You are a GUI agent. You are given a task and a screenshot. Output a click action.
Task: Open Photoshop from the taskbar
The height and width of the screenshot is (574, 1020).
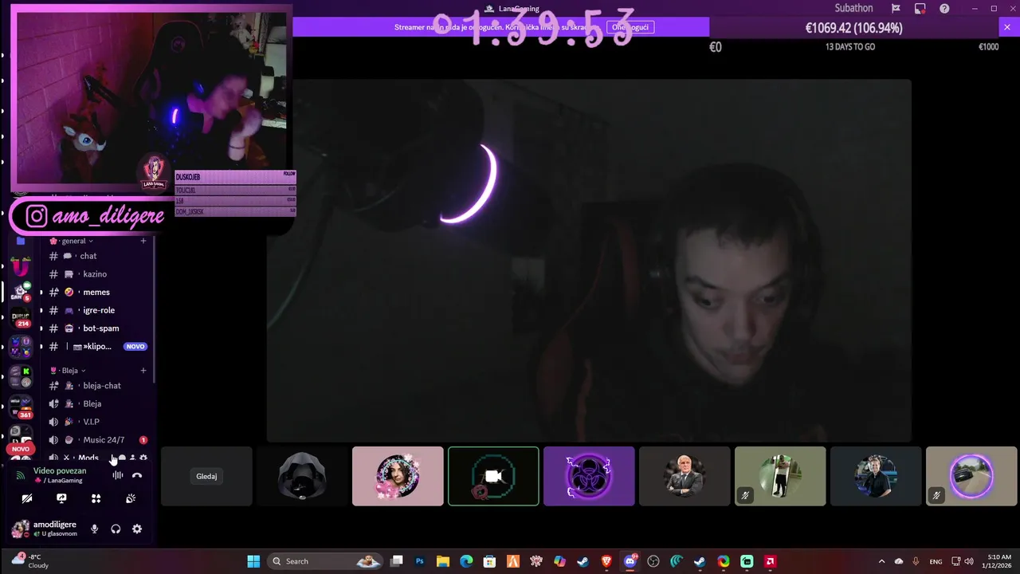coord(420,561)
